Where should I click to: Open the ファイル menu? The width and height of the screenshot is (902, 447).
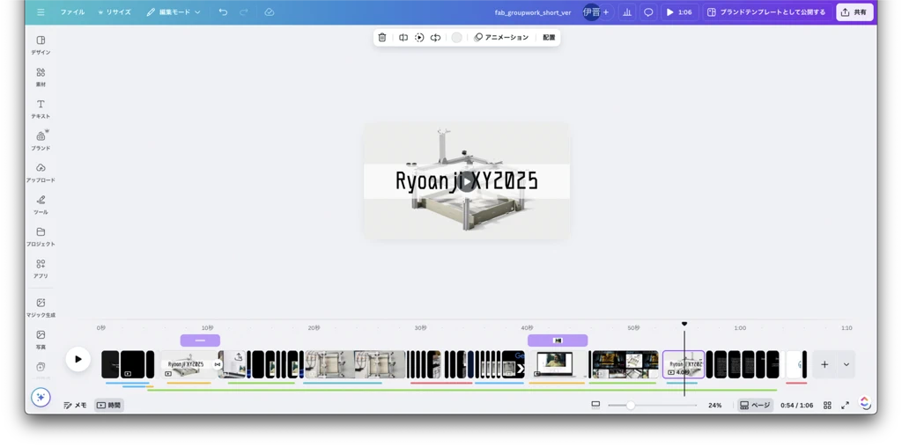[72, 12]
